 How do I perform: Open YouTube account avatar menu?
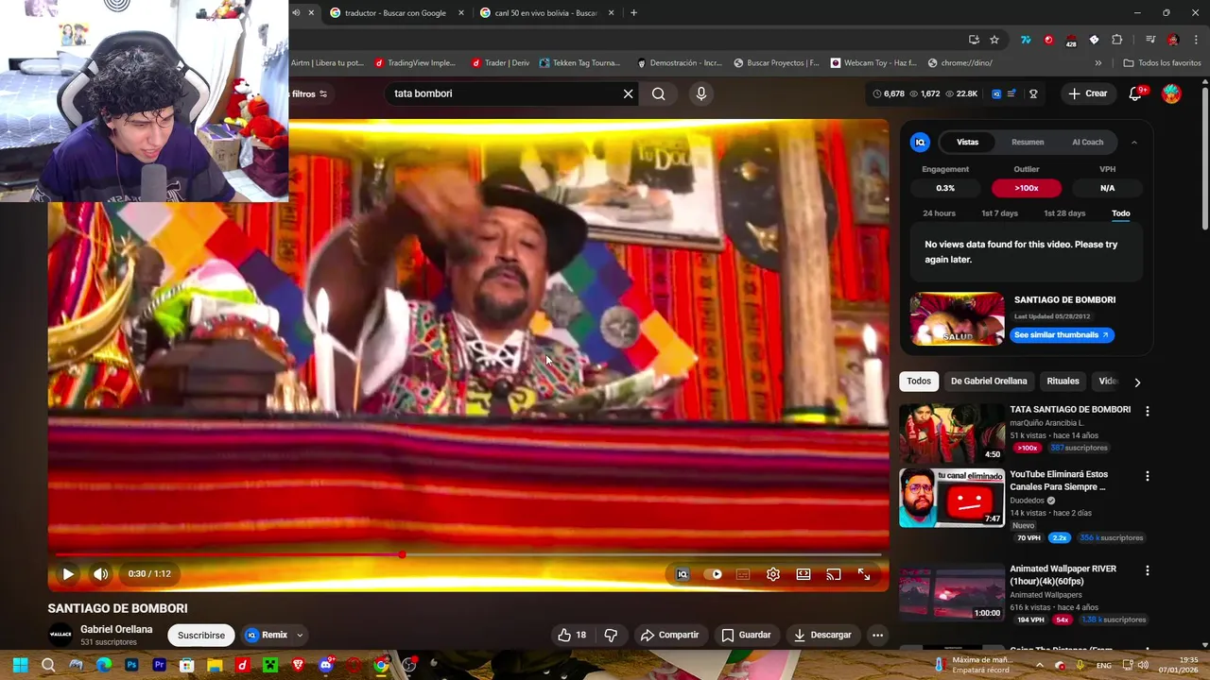pyautogui.click(x=1171, y=93)
